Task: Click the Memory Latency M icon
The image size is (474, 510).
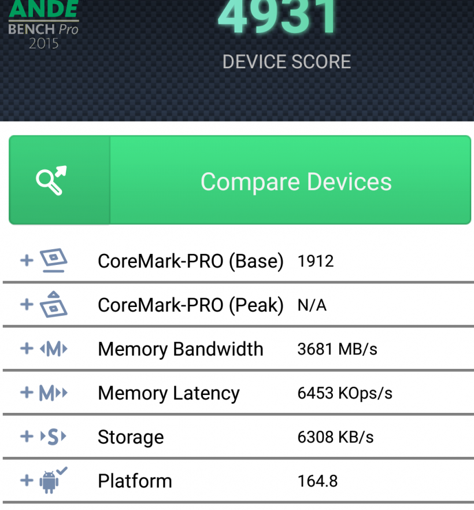Action: click(x=53, y=393)
